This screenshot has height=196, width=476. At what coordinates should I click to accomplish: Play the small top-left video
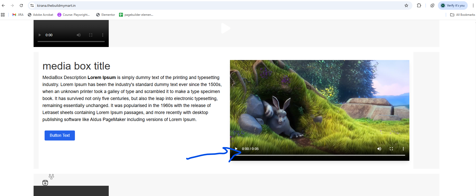tap(40, 35)
